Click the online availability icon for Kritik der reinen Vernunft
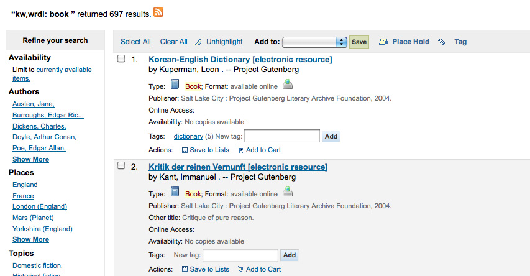The width and height of the screenshot is (530, 276). pyautogui.click(x=288, y=192)
